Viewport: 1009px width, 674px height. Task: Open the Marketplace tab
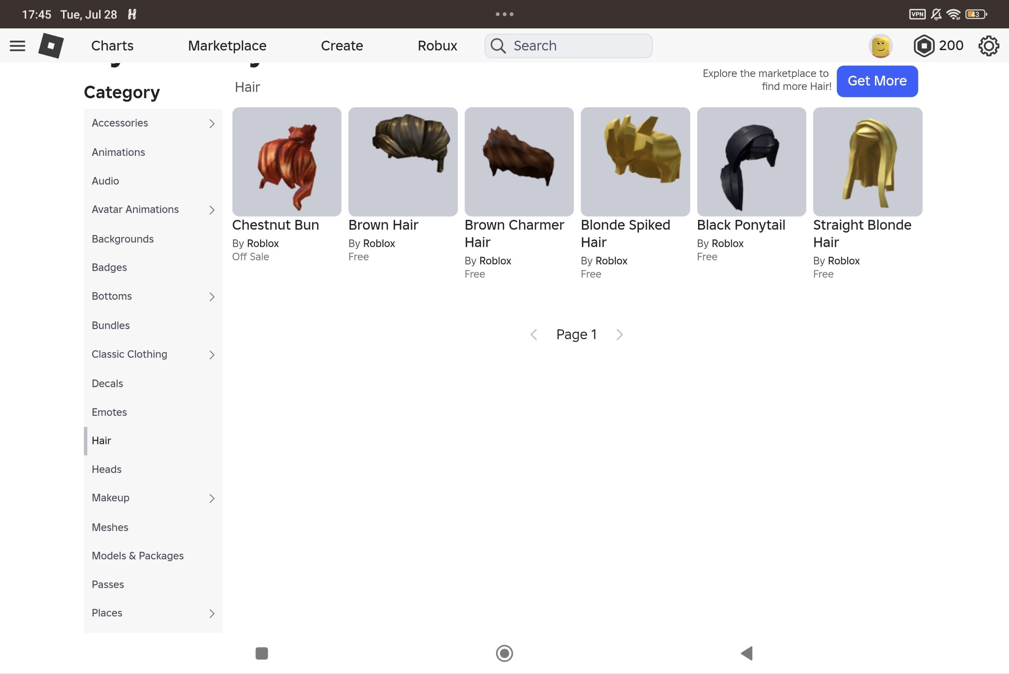(x=227, y=46)
